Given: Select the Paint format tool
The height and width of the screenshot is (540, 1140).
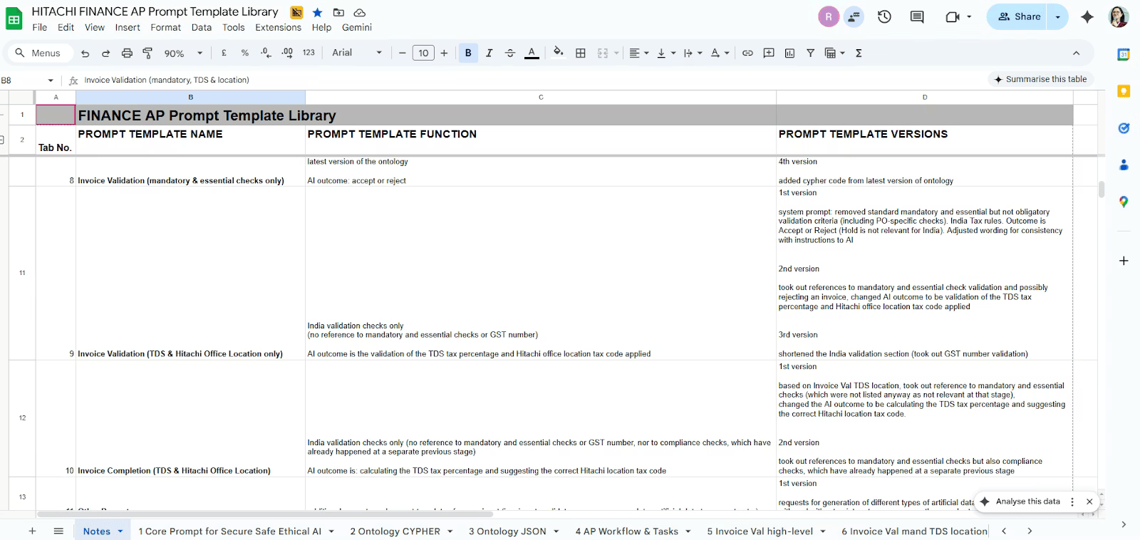Looking at the screenshot, I should (x=147, y=53).
